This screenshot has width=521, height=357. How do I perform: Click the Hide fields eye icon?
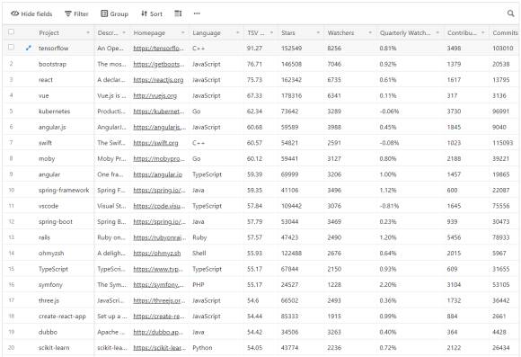pyautogui.click(x=15, y=13)
